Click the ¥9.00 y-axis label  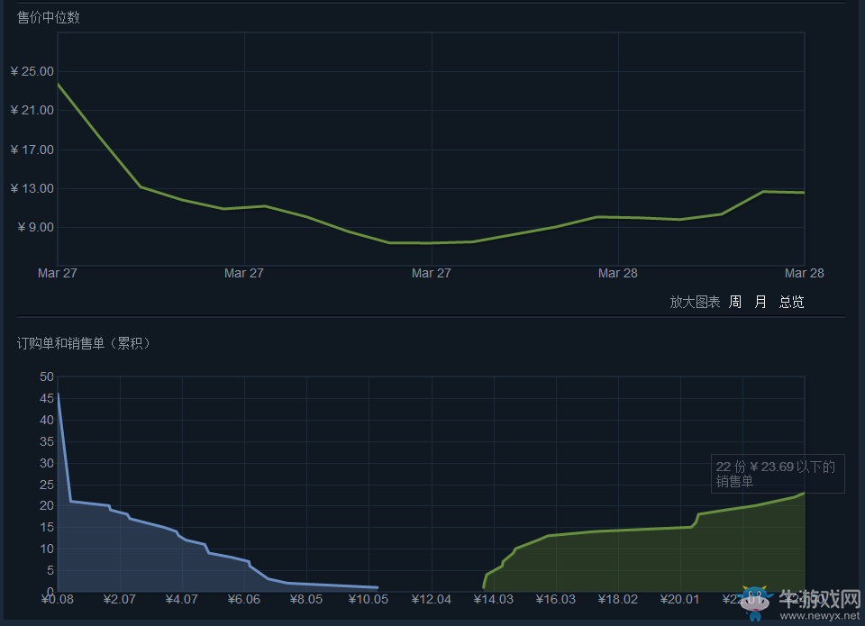pyautogui.click(x=35, y=227)
